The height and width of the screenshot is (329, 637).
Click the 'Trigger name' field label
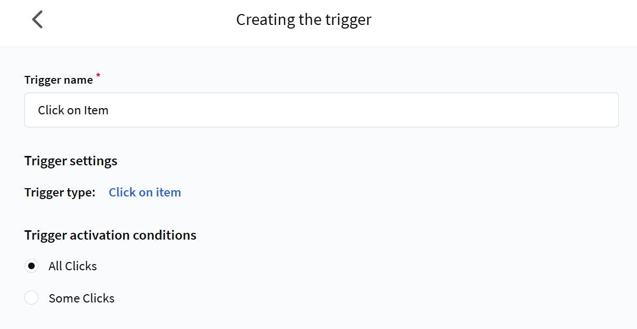pyautogui.click(x=59, y=80)
